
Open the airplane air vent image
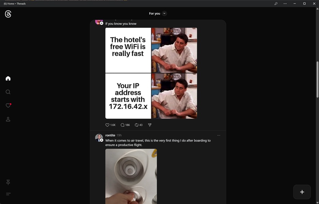[x=131, y=176]
